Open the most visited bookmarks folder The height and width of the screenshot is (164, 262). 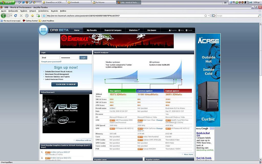click(x=11, y=21)
